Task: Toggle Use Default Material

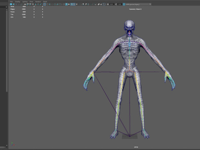Action: 69,4
